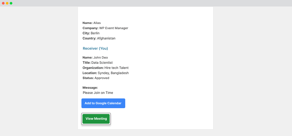Click the Organization label
This screenshot has width=292, height=136.
(x=93, y=68)
